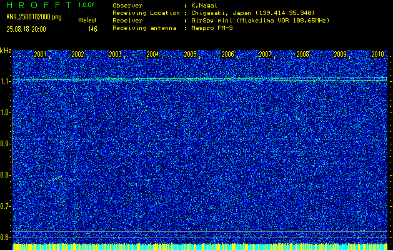
Task: Click the HROFFT title text
Action: coord(39,5)
